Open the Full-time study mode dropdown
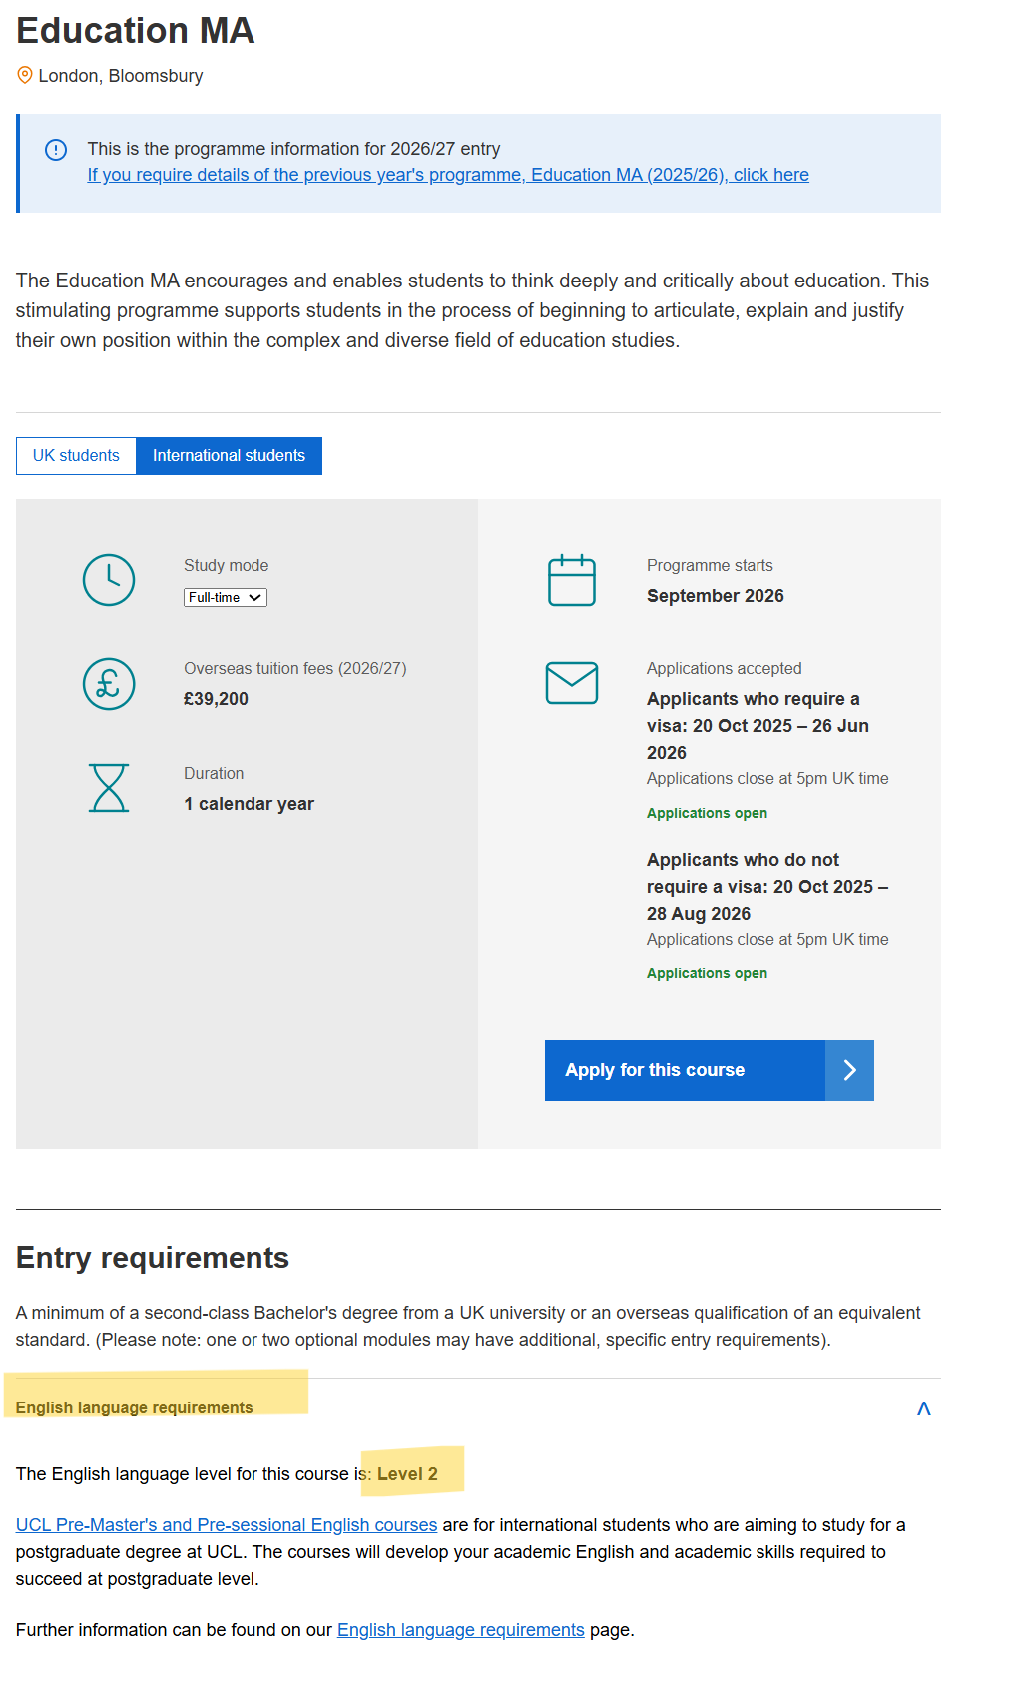Image resolution: width=1011 pixels, height=1683 pixels. click(x=226, y=597)
